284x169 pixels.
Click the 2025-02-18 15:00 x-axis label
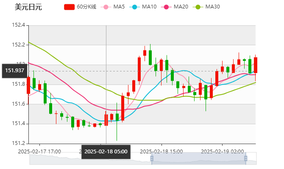click(x=161, y=151)
